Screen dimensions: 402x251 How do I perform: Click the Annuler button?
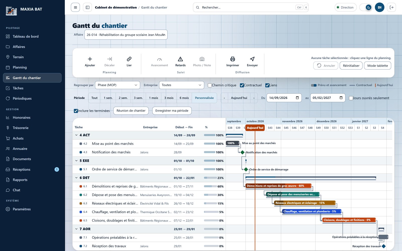[326, 66]
